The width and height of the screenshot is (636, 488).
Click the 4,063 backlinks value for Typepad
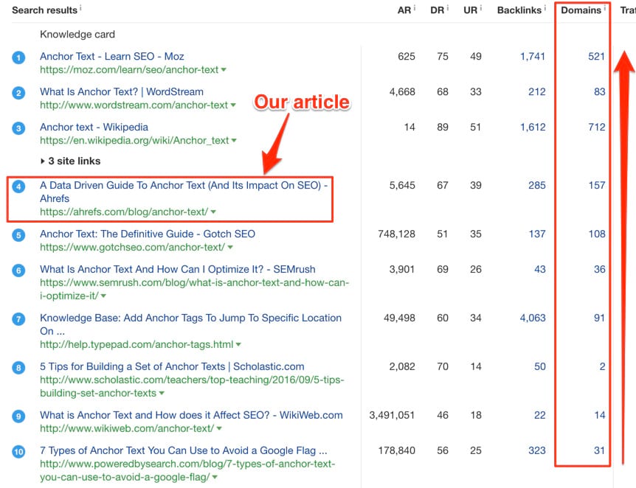[x=532, y=318]
